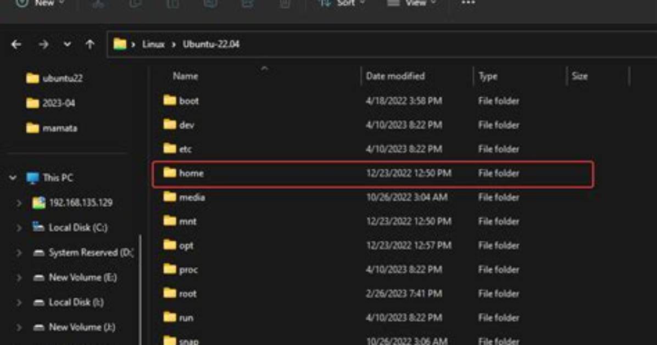Select the mnt folder icon
The image size is (657, 345).
pos(170,221)
